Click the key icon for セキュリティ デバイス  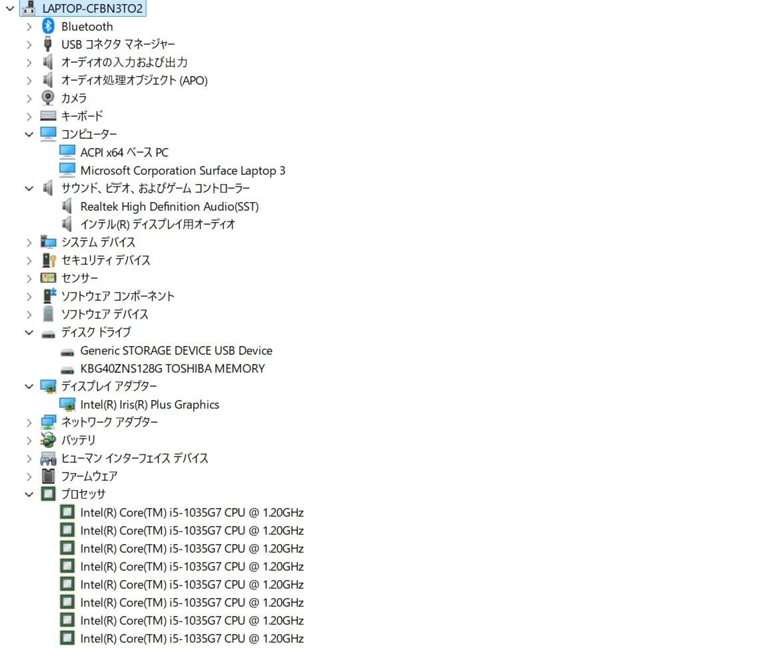point(49,260)
